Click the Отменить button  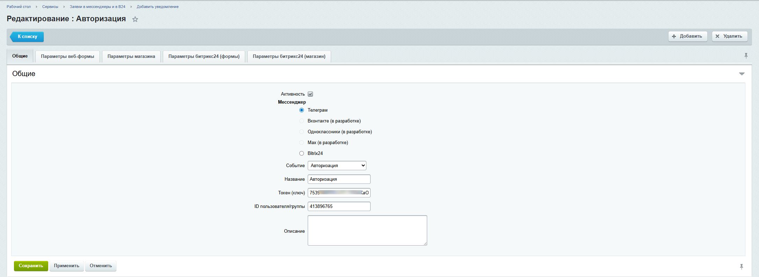[x=101, y=266]
